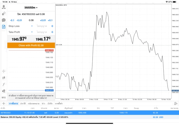Increase Stop Loss with plus button
The image size is (179, 125).
[52, 26]
